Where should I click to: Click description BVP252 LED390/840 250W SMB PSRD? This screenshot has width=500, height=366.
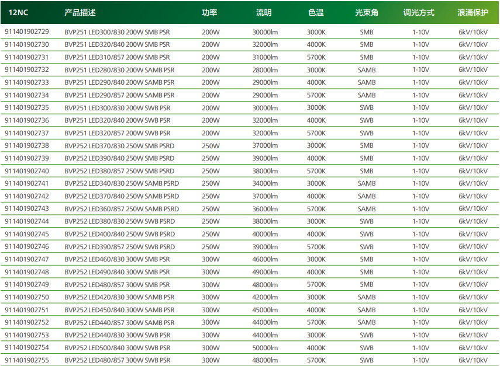coord(119,158)
